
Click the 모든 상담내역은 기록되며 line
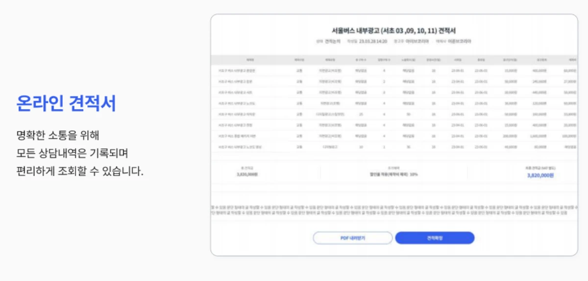click(x=72, y=153)
